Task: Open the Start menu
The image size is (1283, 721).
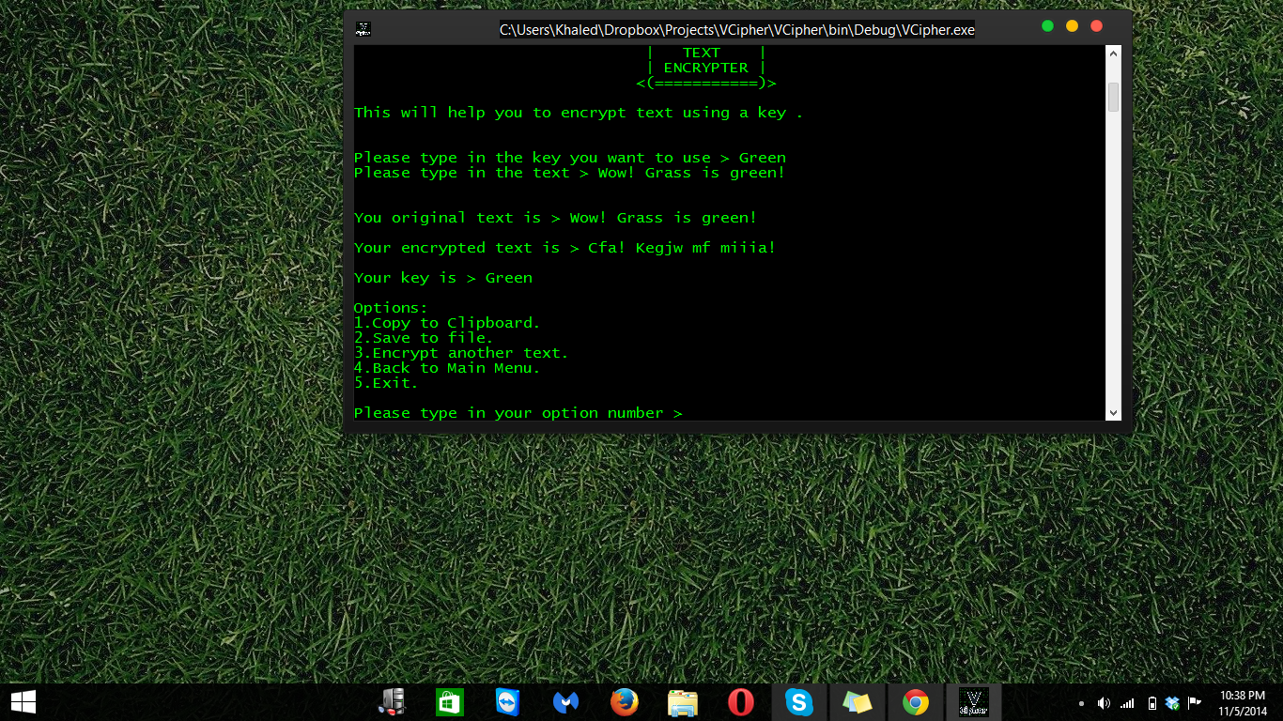Action: 23,701
